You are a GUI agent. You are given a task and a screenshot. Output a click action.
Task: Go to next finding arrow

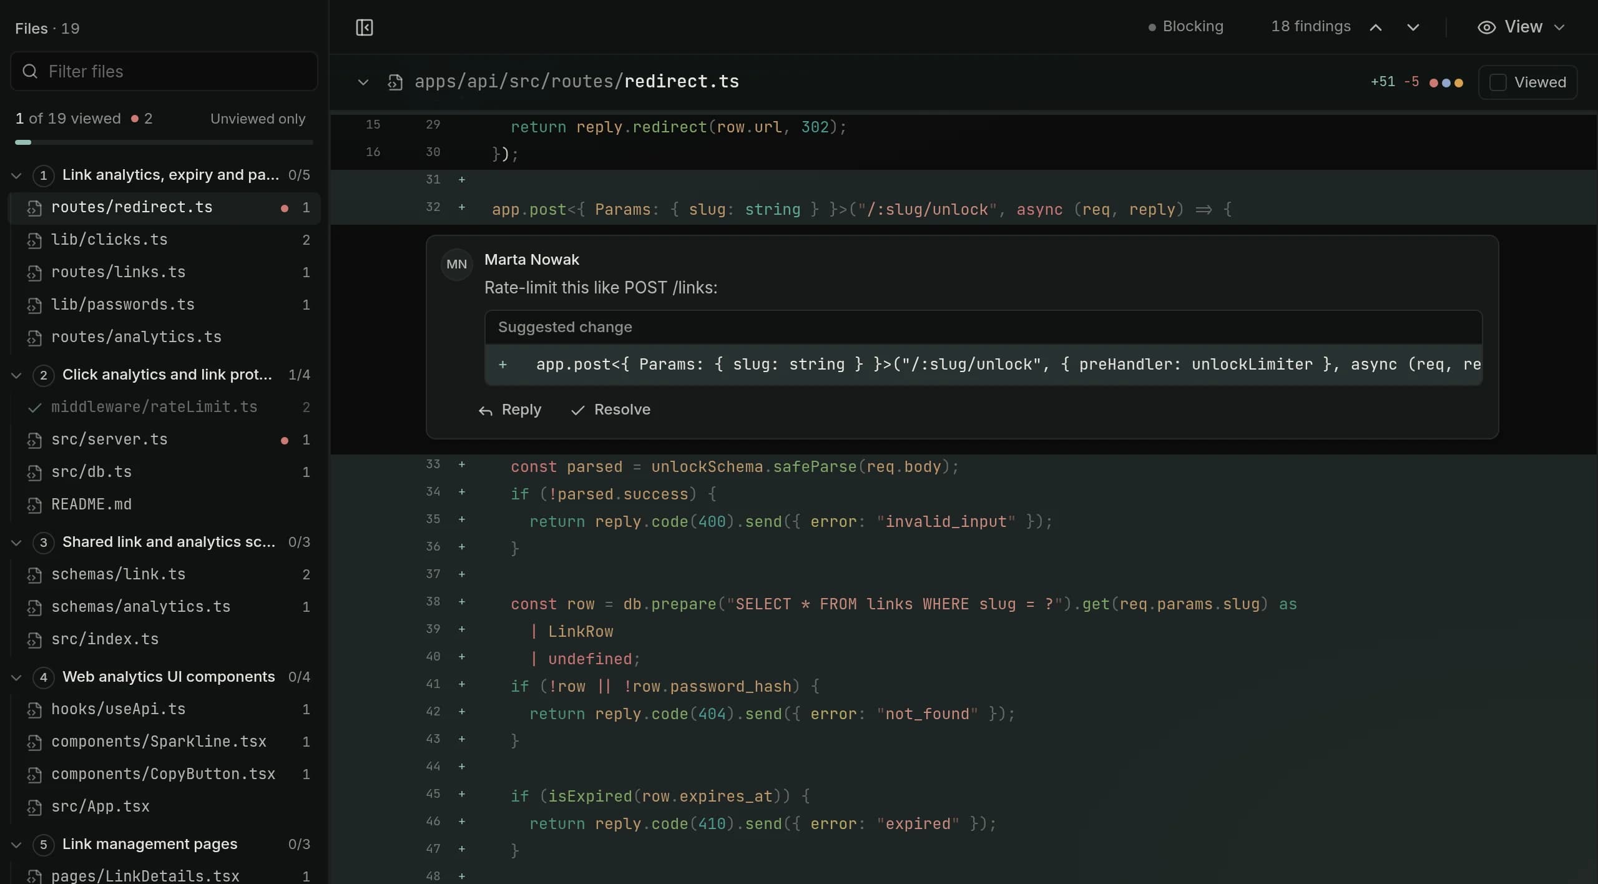pyautogui.click(x=1413, y=27)
